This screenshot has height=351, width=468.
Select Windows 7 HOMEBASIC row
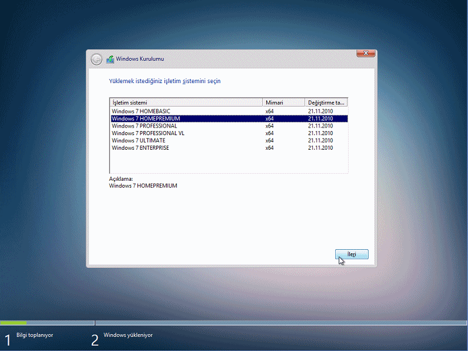pos(229,111)
